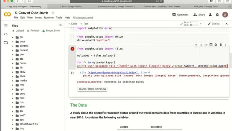Screen dimensions: 232x131
Task: Click the Editing mode button
Action: [214, 24]
